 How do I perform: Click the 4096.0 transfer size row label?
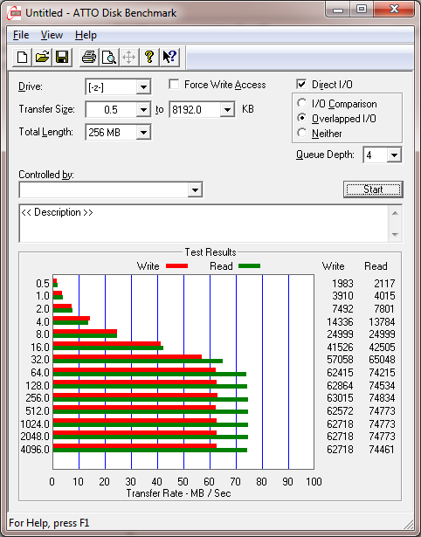[x=35, y=449]
